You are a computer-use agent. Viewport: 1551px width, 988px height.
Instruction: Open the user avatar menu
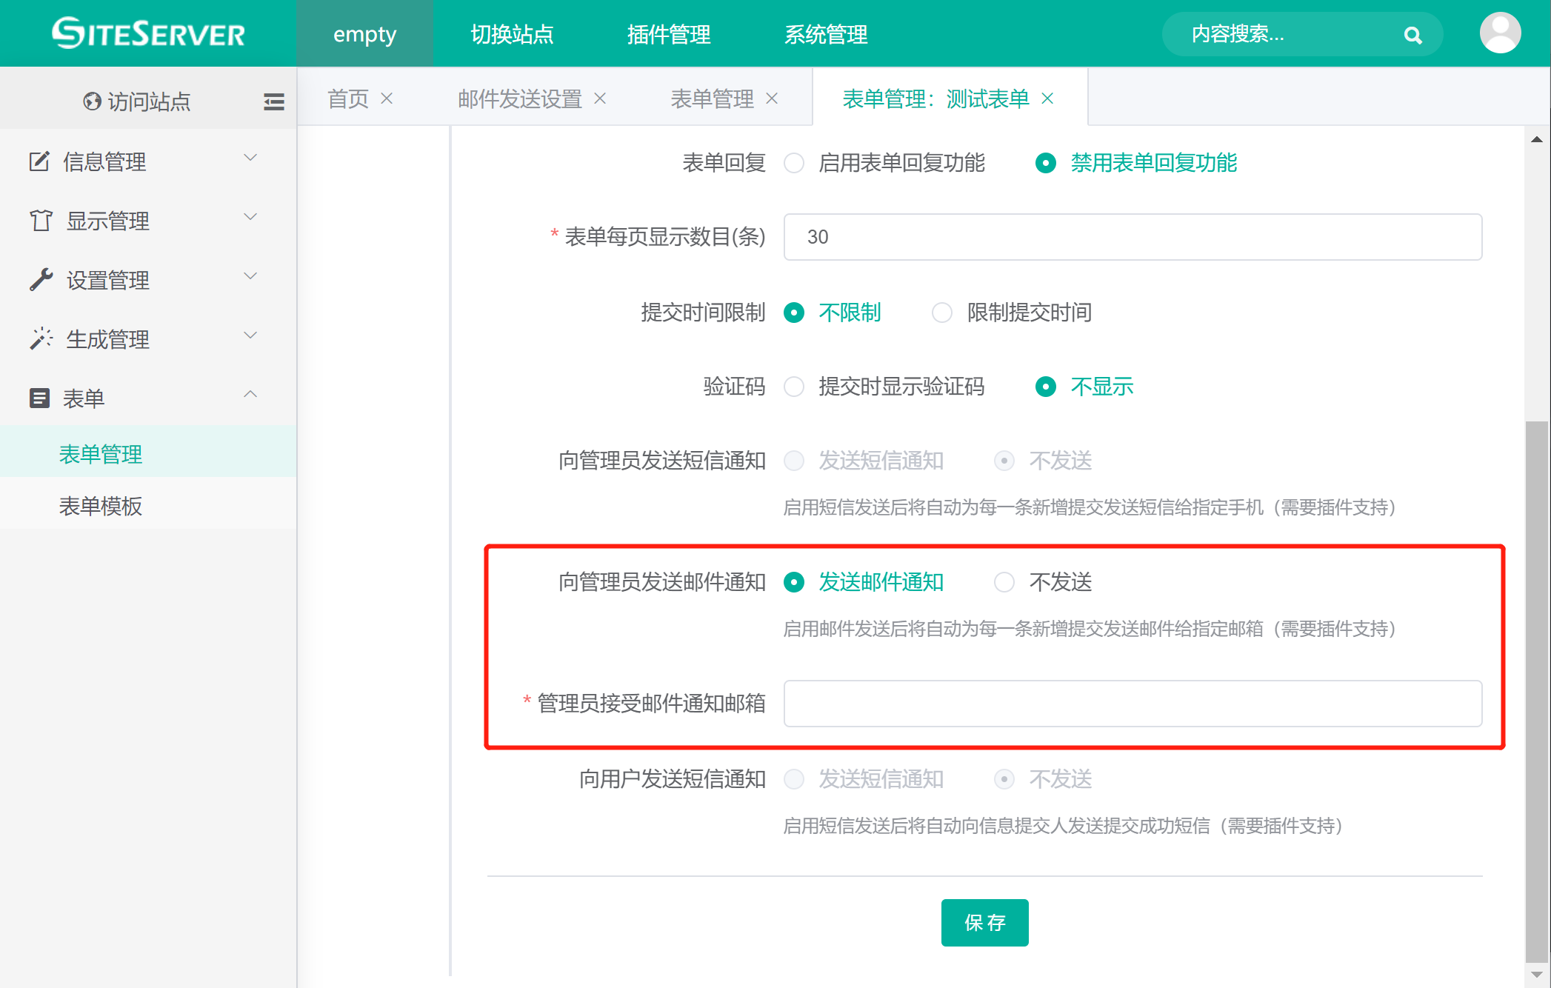coord(1500,33)
